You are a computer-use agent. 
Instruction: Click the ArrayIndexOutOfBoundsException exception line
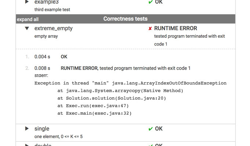(x=130, y=83)
